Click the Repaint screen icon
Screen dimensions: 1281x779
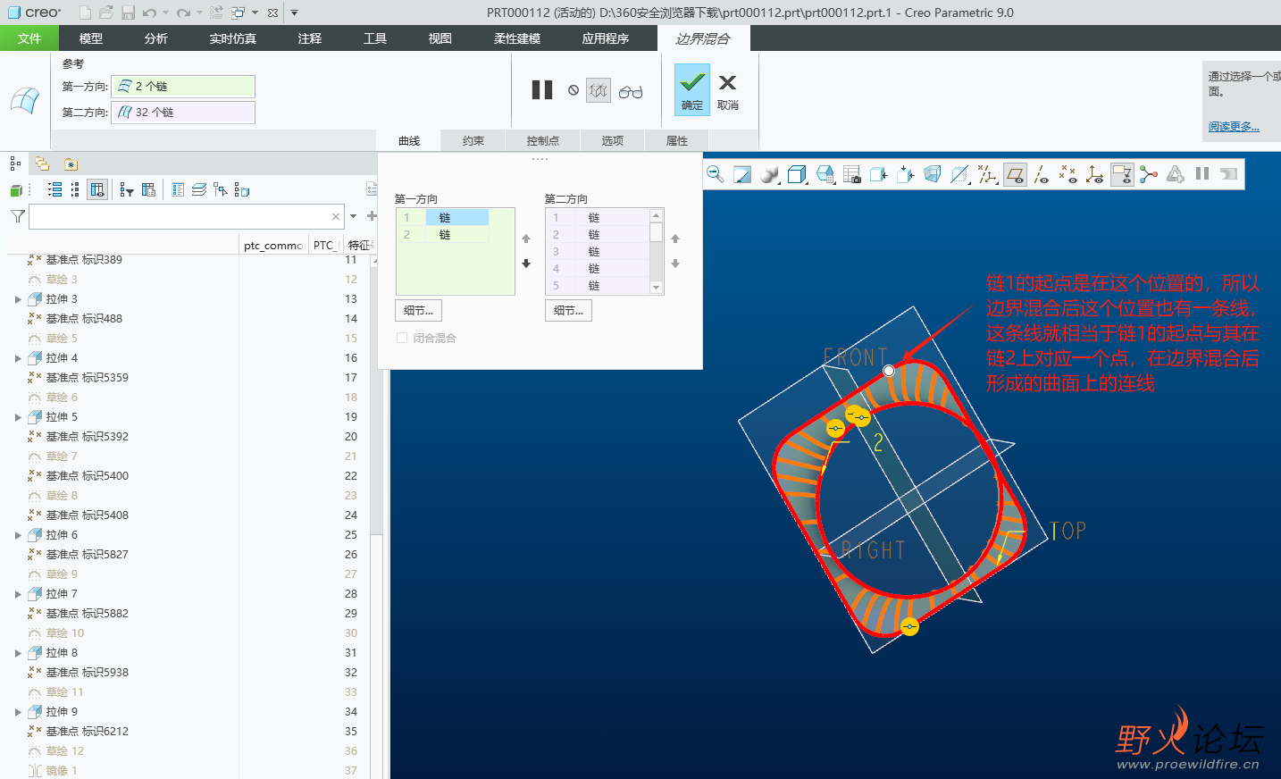742,174
